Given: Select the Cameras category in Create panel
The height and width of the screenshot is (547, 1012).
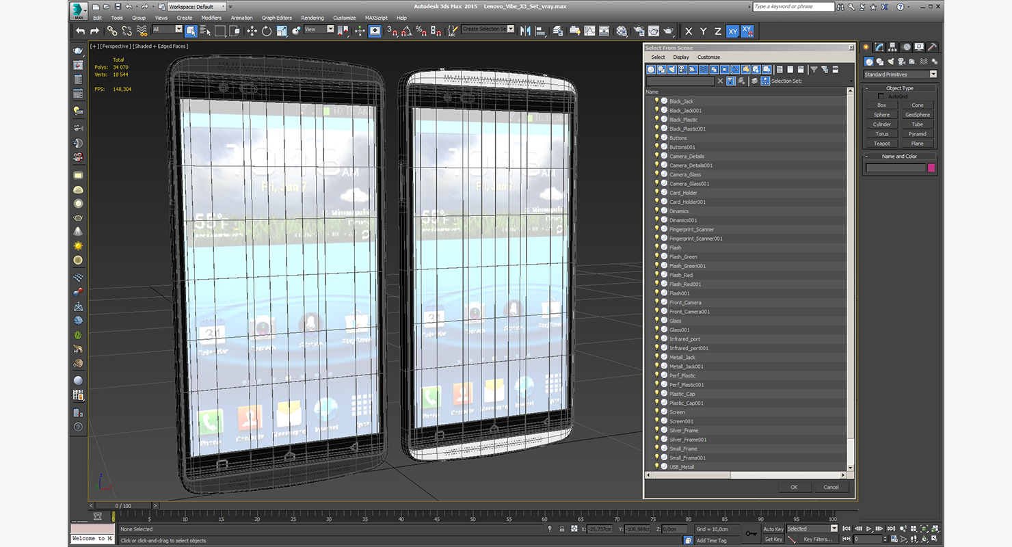Looking at the screenshot, I should pos(902,62).
